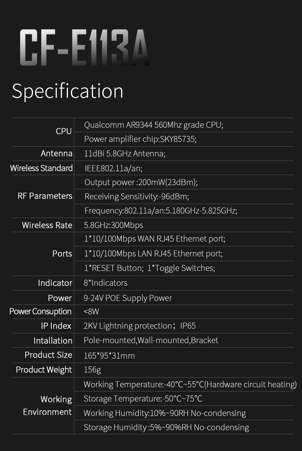Select the CPU row label
Image resolution: width=302 pixels, height=451 pixels.
point(64,131)
